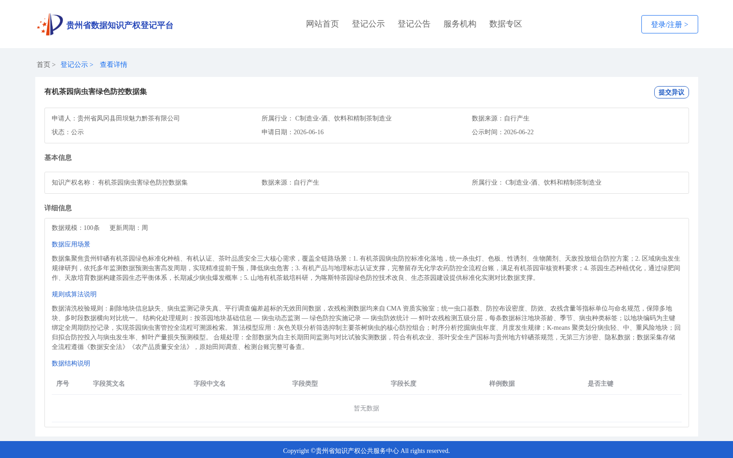
Task: Click 数据规模:100条 text
Action: (76, 228)
